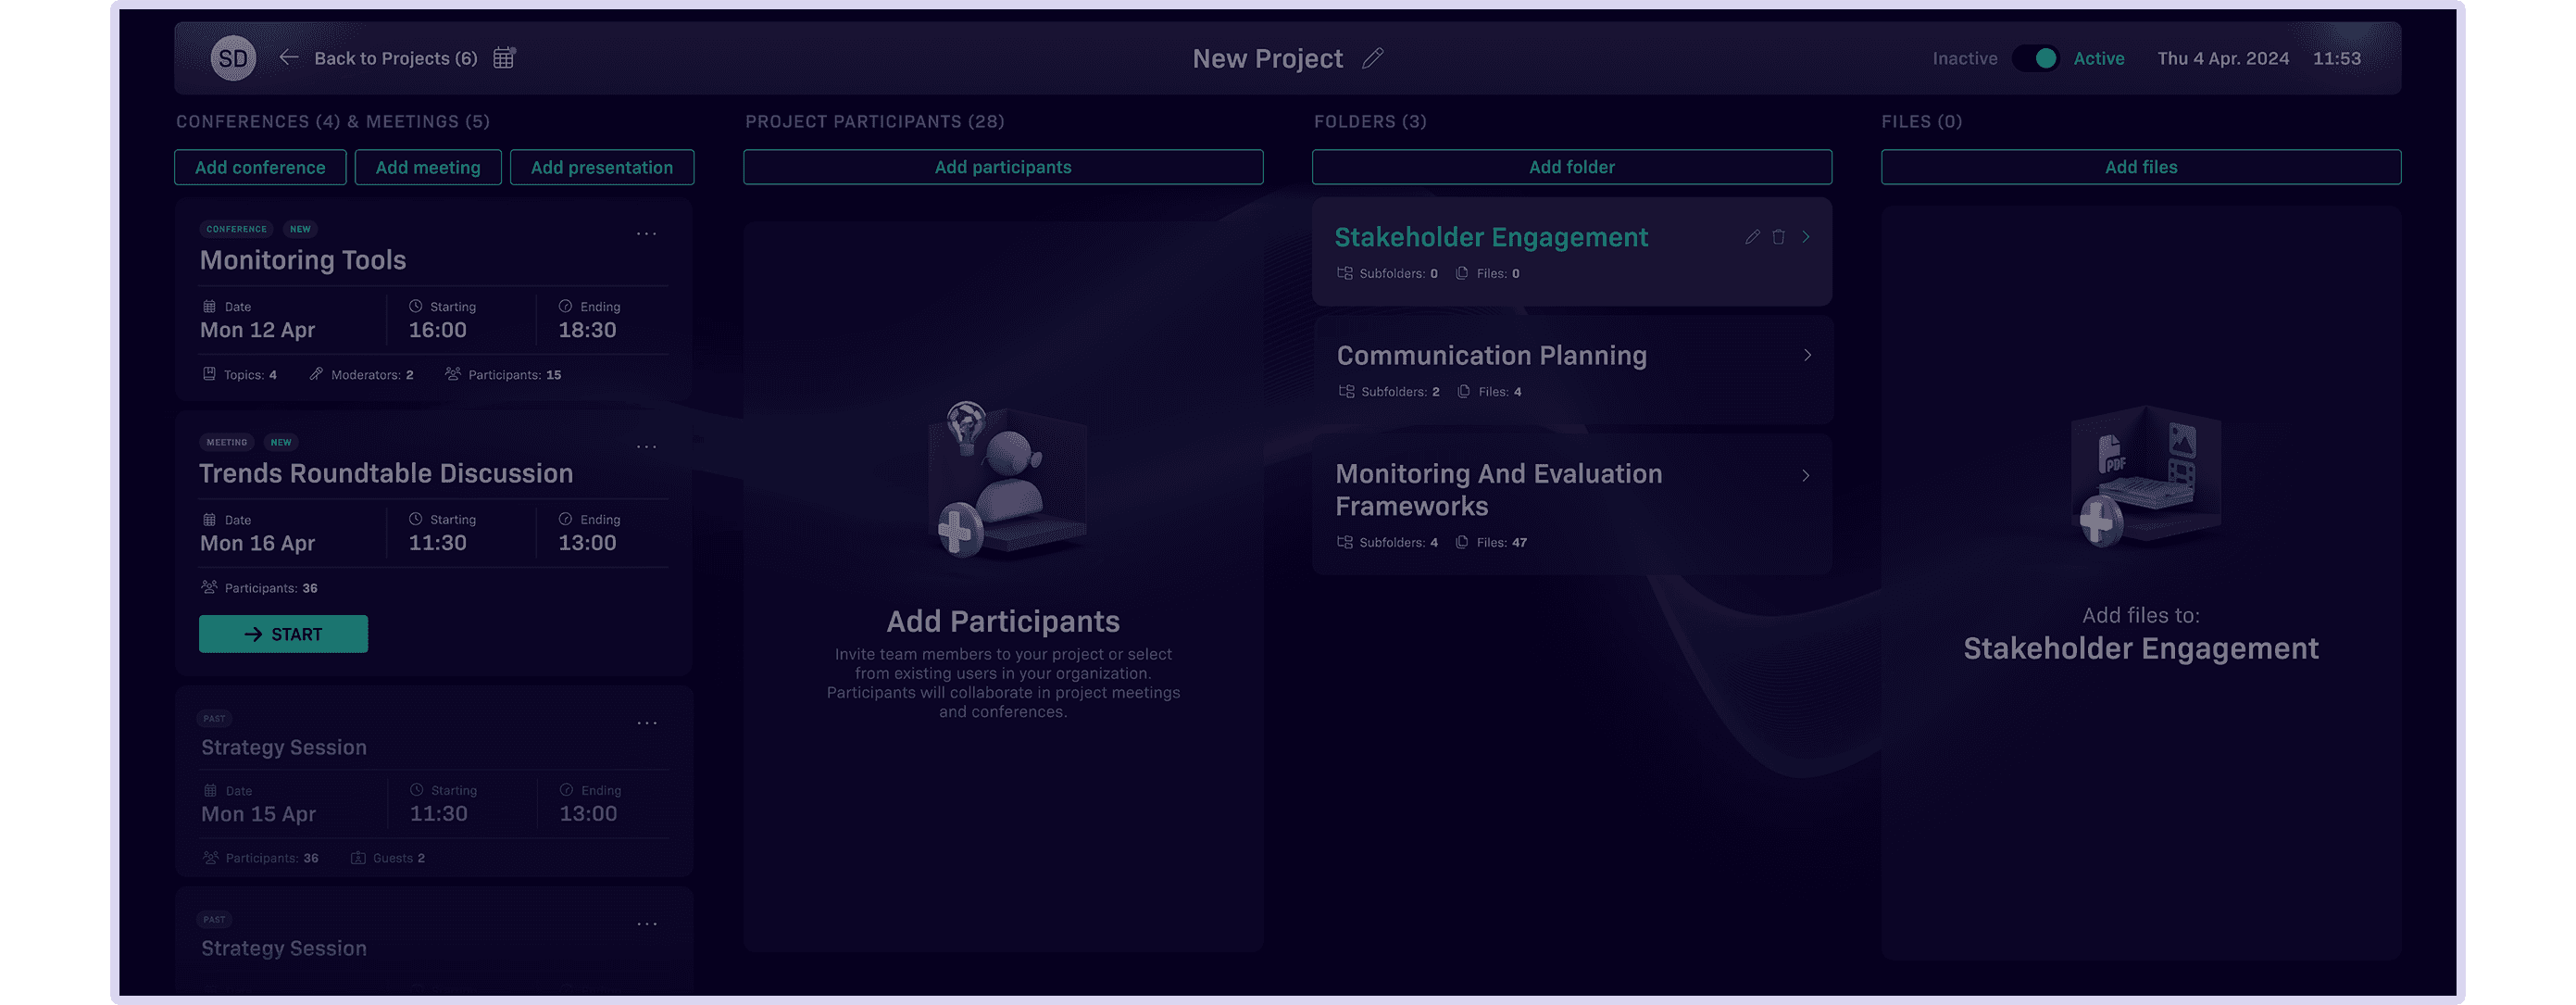Delete the Stakeholder Engagement folder via trash icon
This screenshot has height=1005, width=2576.
coord(1778,237)
